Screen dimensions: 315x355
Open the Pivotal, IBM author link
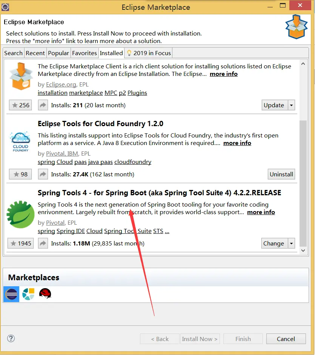pos(62,153)
